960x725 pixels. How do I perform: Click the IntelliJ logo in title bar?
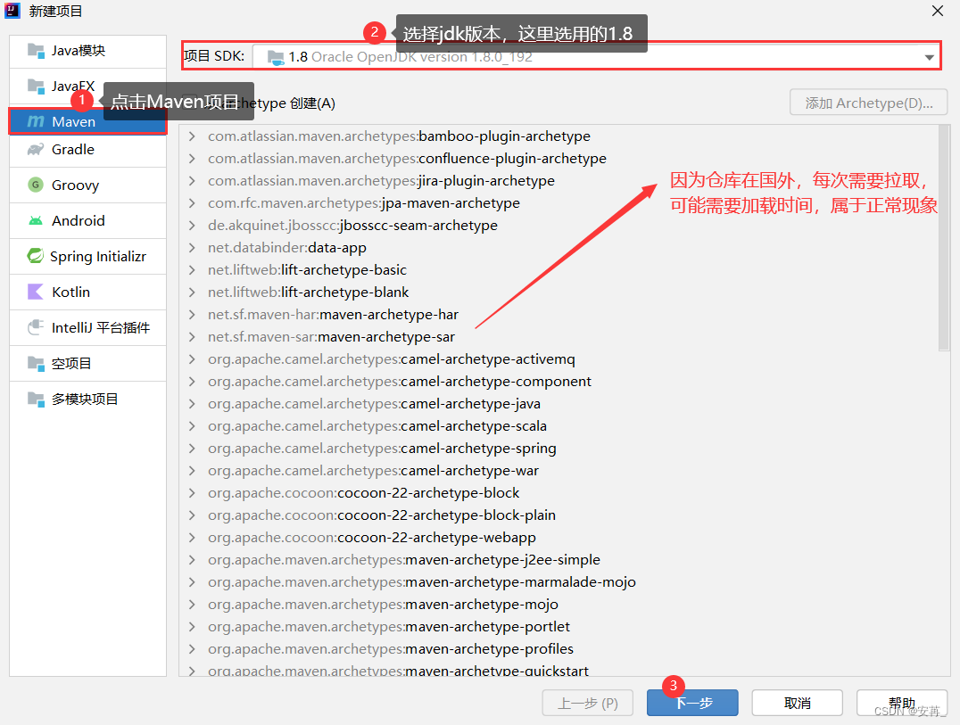click(x=12, y=11)
